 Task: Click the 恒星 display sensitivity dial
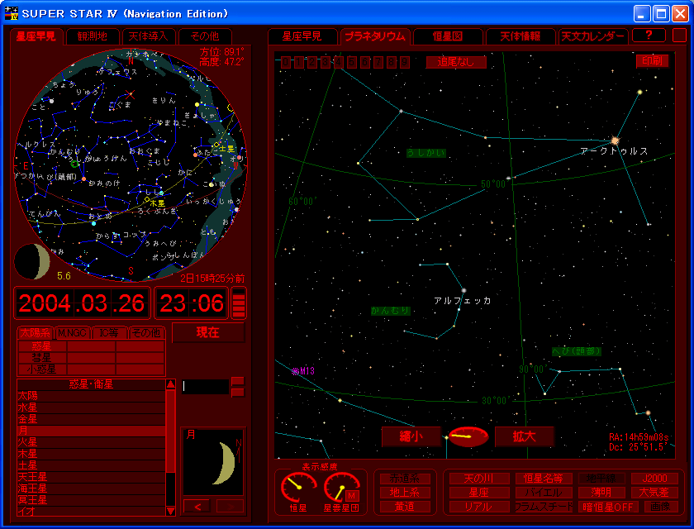pos(298,488)
